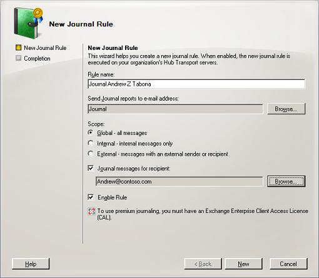
Task: Click the Send Journal reports e-mail address field
Action: click(x=175, y=109)
